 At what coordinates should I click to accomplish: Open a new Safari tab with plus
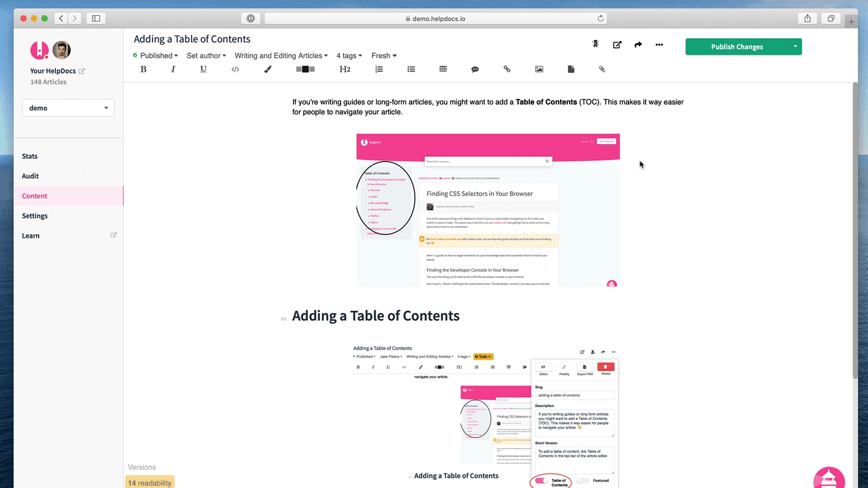click(x=851, y=22)
